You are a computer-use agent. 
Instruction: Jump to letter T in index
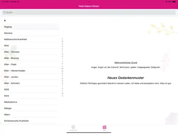(62, 86)
